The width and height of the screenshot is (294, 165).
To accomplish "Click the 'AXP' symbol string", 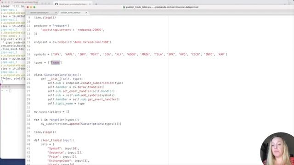I will coord(221,55).
